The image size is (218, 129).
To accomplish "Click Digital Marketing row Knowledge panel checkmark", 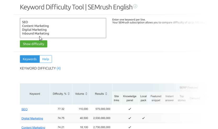I will coord(130,118).
